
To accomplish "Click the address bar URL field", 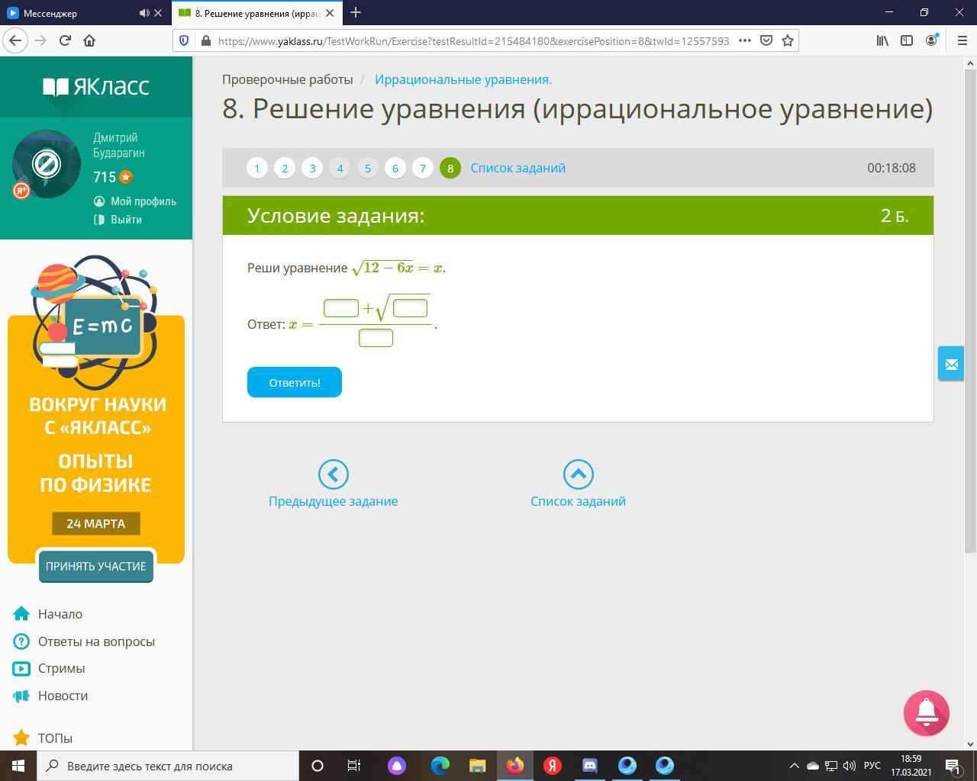I will coord(473,40).
